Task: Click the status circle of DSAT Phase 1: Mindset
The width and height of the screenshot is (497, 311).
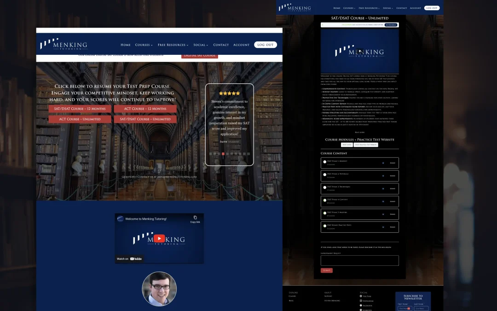Action: coord(324,162)
